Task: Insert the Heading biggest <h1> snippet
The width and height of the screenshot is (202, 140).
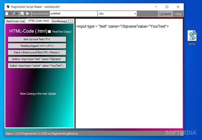Action: tap(37, 46)
